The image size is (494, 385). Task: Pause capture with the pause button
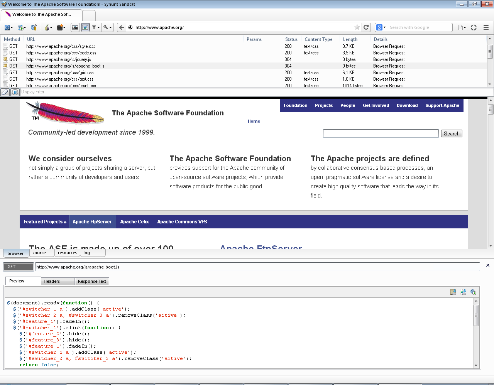point(15,92)
